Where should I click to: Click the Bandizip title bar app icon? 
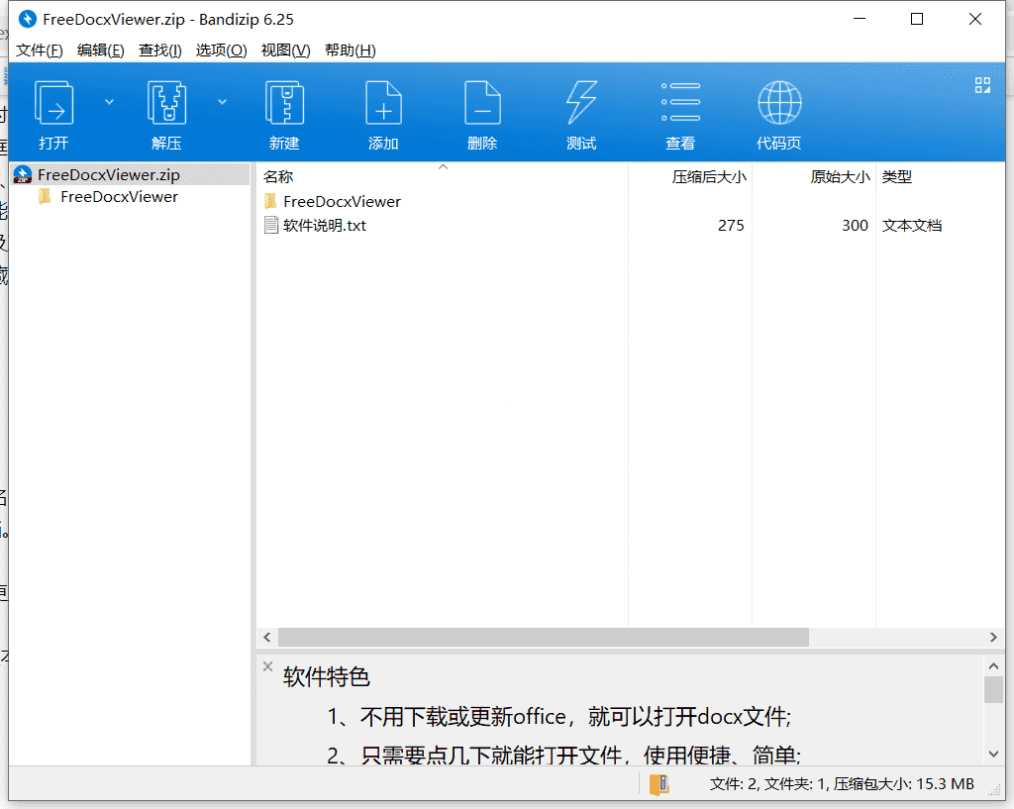(x=27, y=19)
